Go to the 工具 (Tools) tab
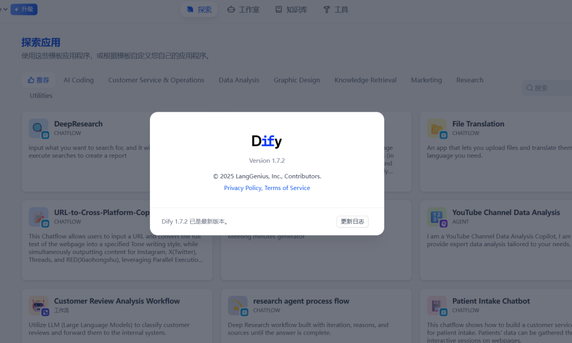Viewport: 572px width, 343px height. pos(336,10)
